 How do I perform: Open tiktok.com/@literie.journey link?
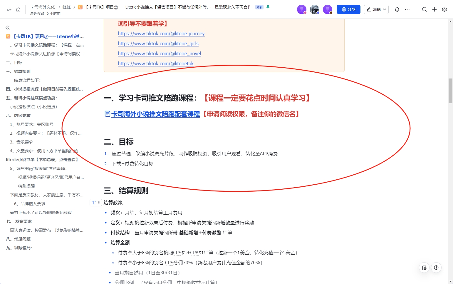click(x=161, y=34)
